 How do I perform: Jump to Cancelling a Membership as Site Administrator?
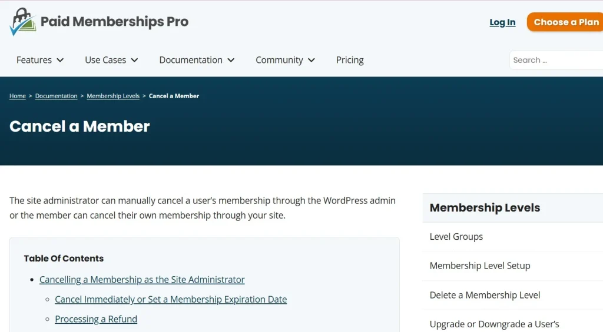click(142, 280)
